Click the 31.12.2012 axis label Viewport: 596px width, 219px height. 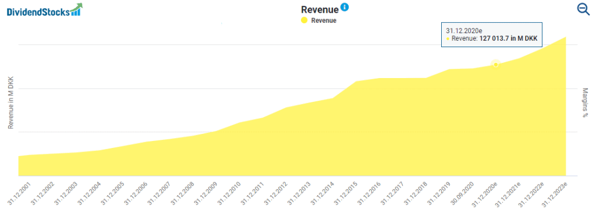pyautogui.click(x=276, y=194)
